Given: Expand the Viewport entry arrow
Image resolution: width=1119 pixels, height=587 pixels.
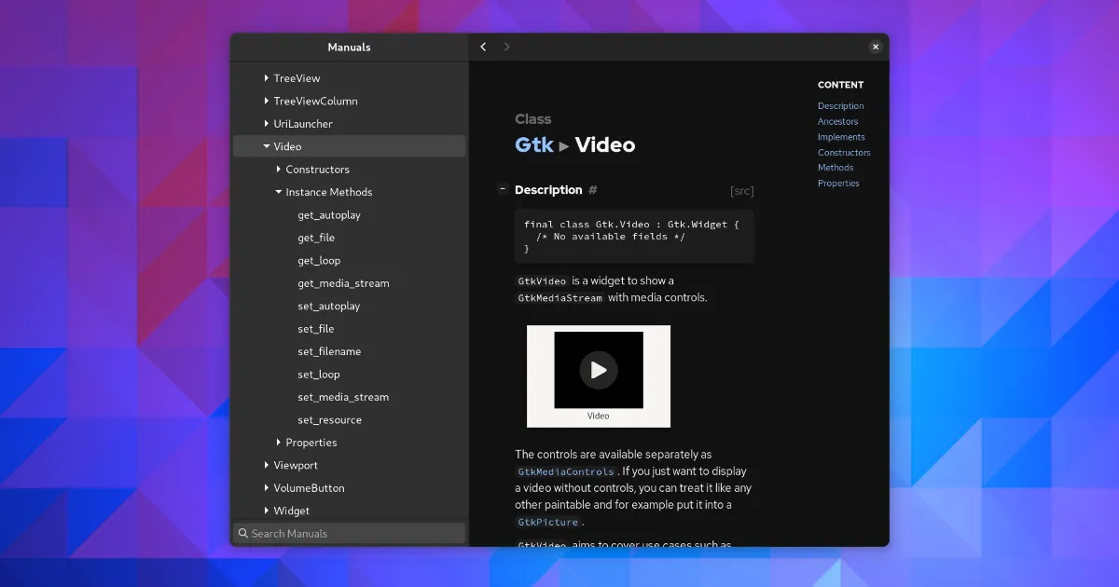Looking at the screenshot, I should pyautogui.click(x=267, y=465).
